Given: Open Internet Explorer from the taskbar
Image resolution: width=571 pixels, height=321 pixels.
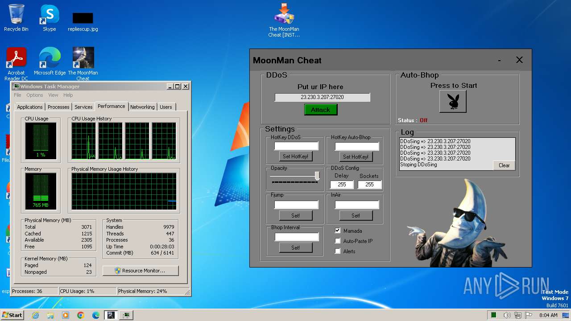Looking at the screenshot, I should pos(35,315).
